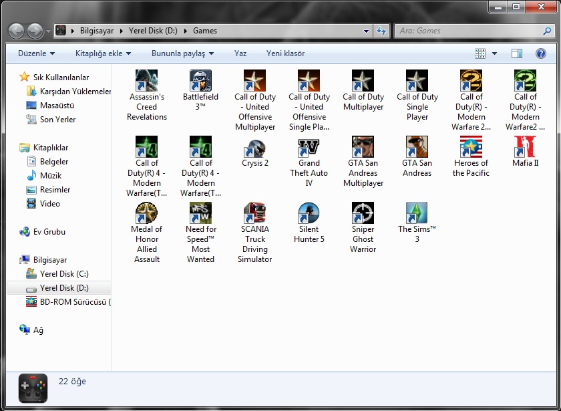Select the Sniper Ghost Warrior icon
Screen dimensions: 561x411
click(363, 213)
